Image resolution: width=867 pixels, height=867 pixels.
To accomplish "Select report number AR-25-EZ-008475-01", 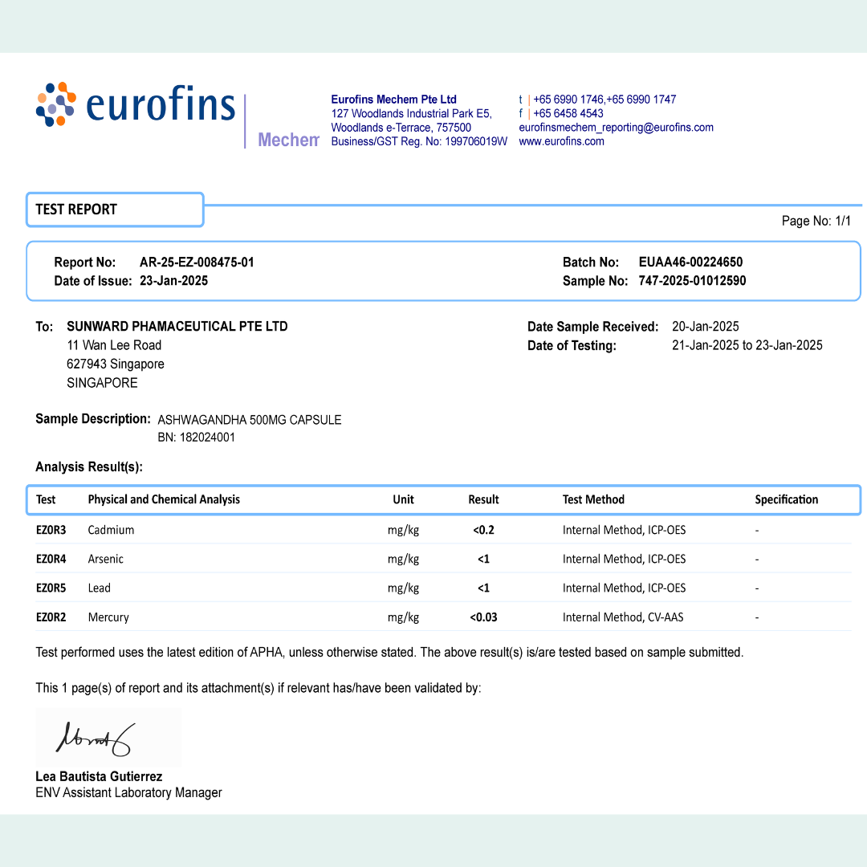I will coord(197,262).
